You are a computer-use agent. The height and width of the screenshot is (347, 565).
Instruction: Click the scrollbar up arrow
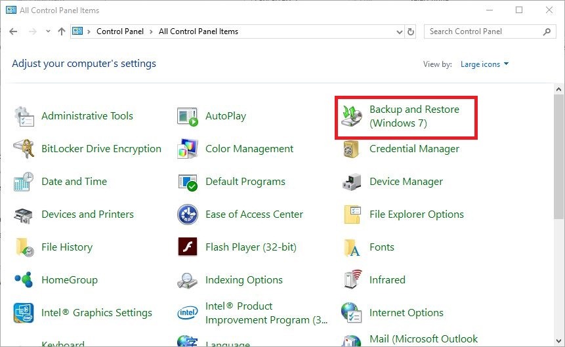tap(559, 89)
